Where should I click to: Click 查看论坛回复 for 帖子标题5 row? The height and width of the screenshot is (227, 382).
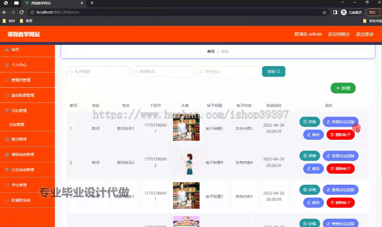click(x=340, y=122)
